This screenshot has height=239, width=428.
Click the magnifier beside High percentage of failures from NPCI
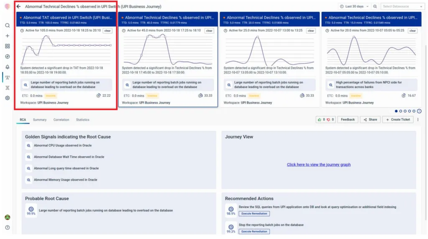tap(331, 85)
